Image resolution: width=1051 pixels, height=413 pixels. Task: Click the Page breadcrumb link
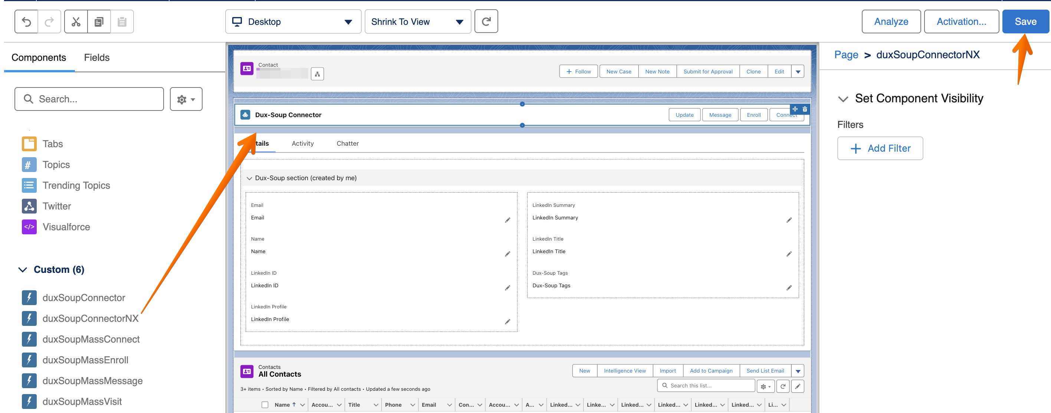[846, 54]
